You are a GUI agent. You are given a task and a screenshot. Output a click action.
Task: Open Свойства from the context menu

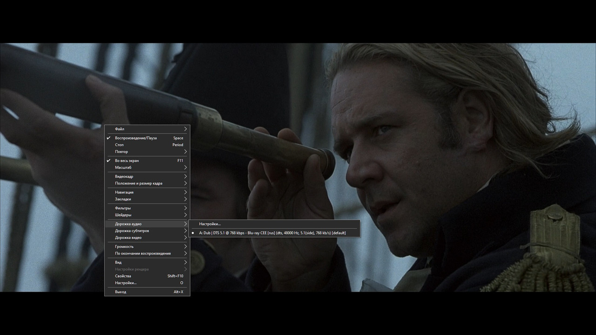tap(147, 276)
